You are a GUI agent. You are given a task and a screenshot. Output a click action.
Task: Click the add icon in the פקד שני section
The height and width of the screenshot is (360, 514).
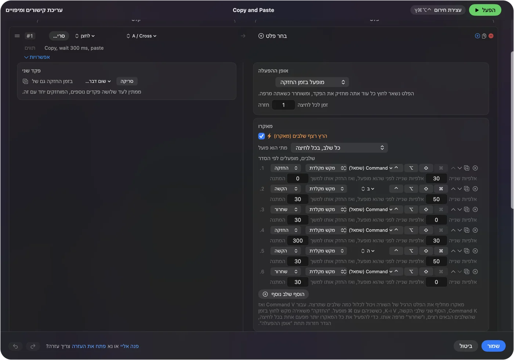pos(25,81)
